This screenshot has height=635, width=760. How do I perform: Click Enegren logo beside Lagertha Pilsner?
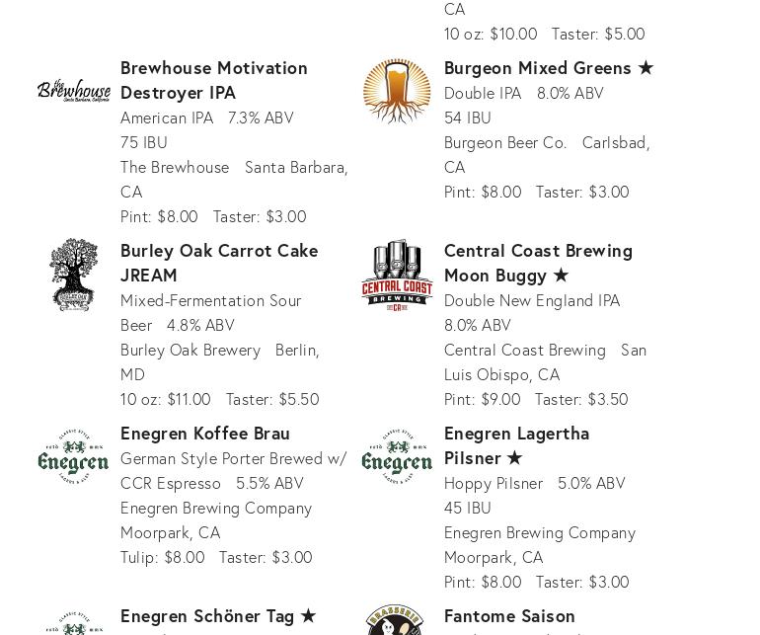tap(397, 456)
